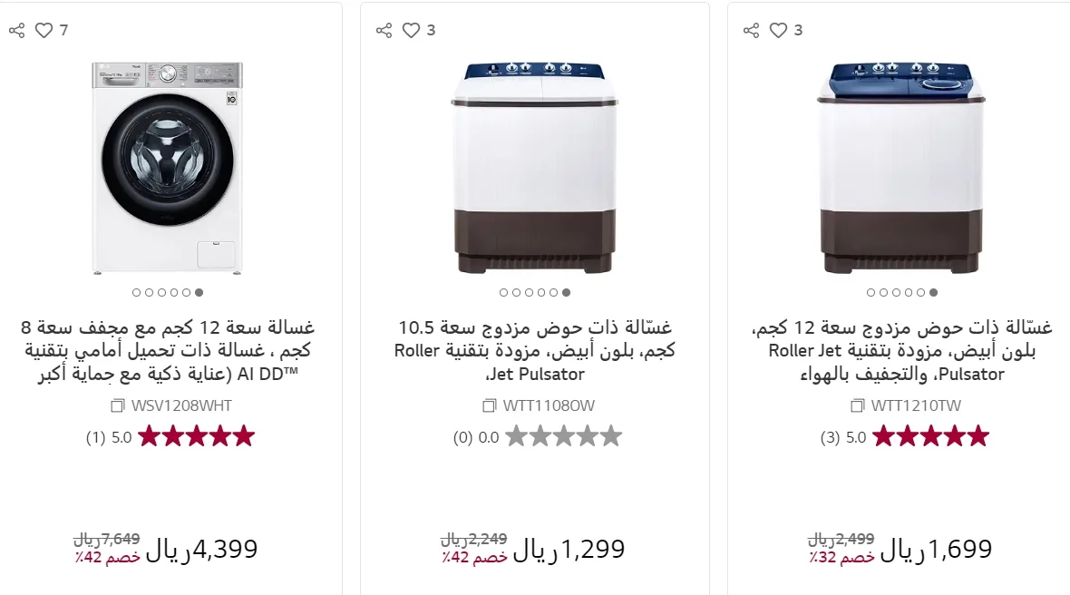Screen dimensions: 1070x595
Task: Open the front-load washer product image
Action: (x=168, y=168)
